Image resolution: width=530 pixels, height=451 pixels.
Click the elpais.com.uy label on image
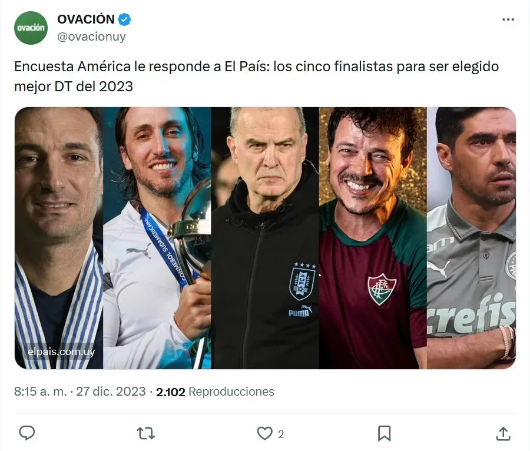[x=61, y=352]
